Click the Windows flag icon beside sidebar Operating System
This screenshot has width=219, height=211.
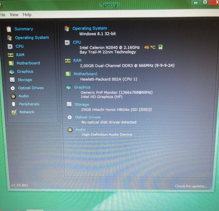pos(9,38)
